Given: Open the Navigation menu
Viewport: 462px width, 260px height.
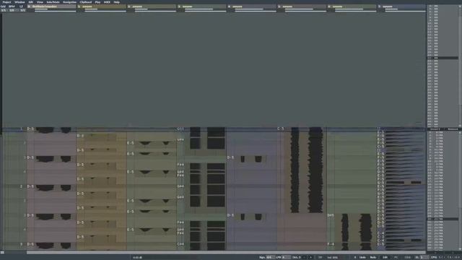Looking at the screenshot, I should point(69,2).
